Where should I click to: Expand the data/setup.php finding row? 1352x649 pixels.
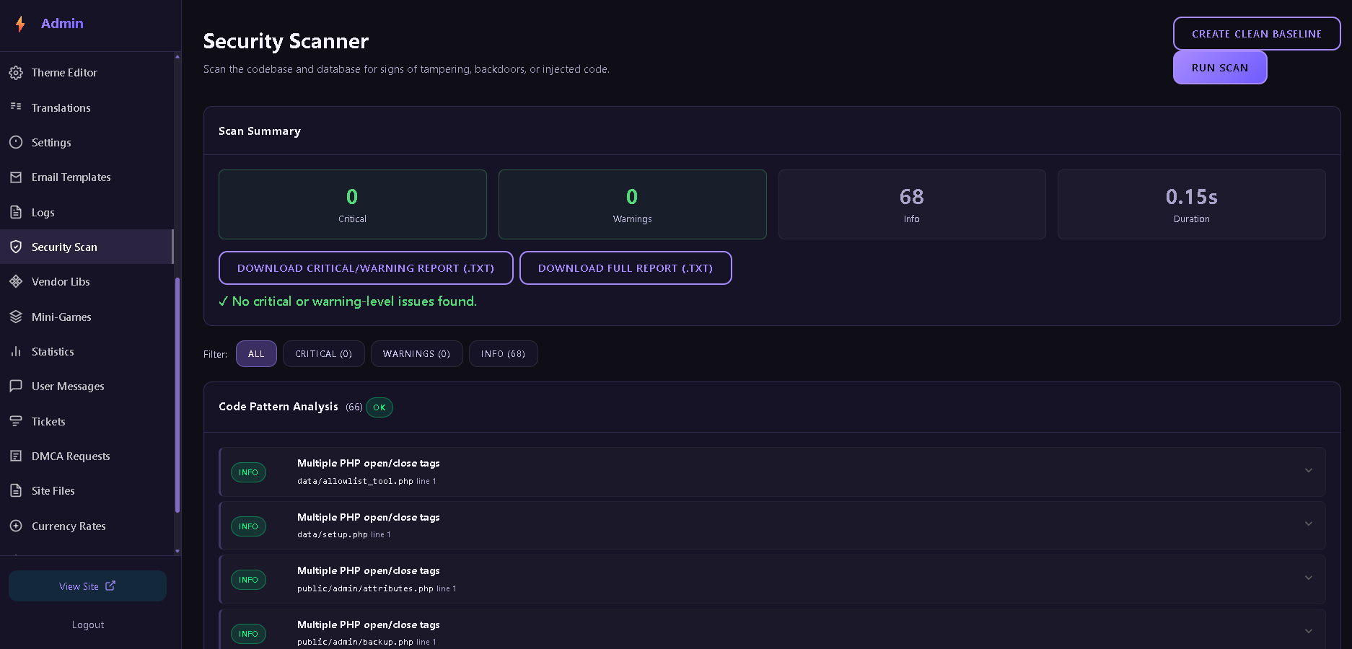pyautogui.click(x=772, y=526)
